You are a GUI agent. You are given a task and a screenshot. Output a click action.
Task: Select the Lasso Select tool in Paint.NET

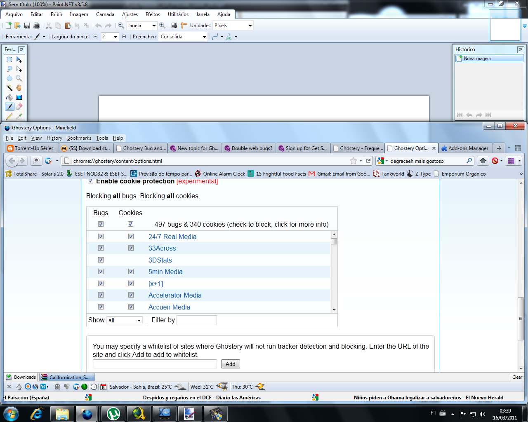(9, 69)
